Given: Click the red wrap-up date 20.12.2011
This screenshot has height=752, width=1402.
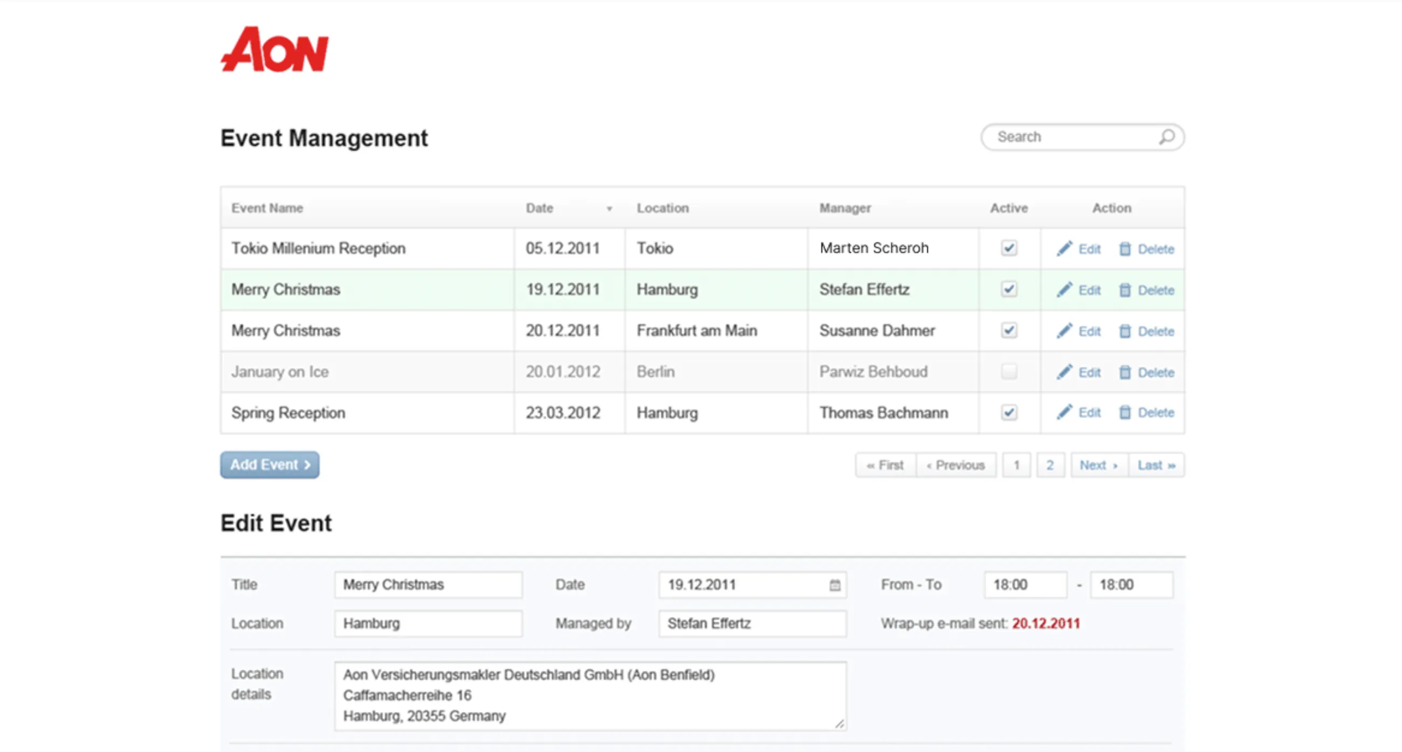Looking at the screenshot, I should click(1046, 624).
